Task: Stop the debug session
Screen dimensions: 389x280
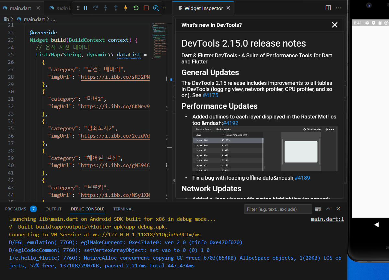Action: [146, 8]
